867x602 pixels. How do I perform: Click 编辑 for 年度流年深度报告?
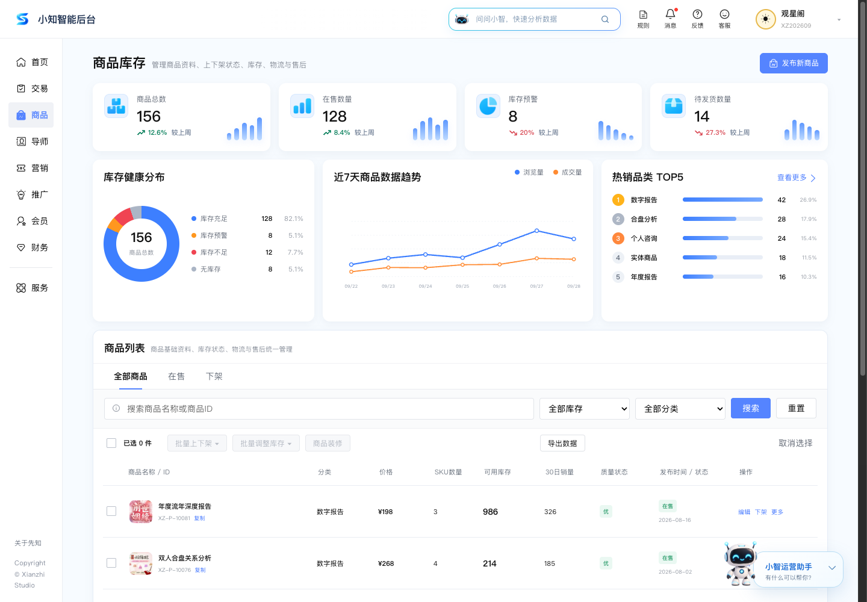coord(744,512)
